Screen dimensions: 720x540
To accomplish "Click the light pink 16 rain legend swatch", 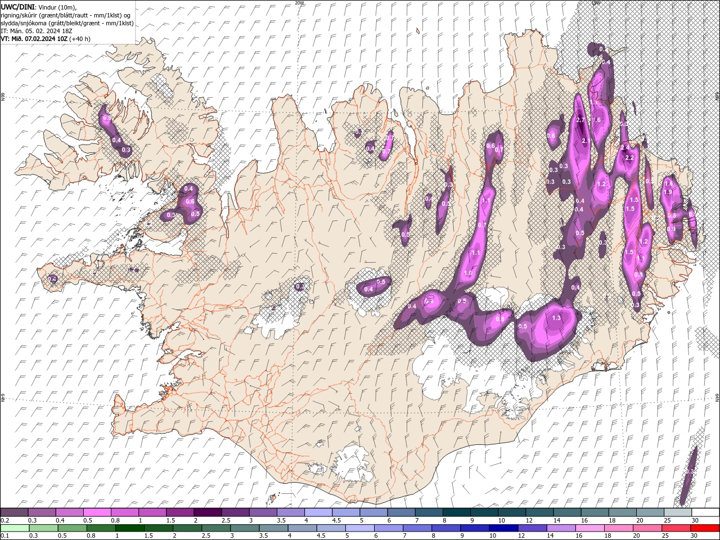I will point(590,528).
